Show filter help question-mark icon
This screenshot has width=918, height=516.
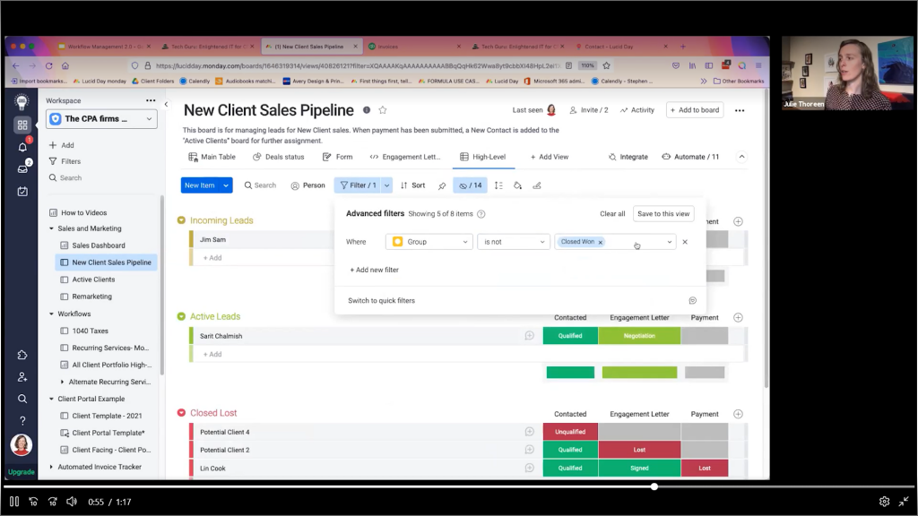click(481, 214)
